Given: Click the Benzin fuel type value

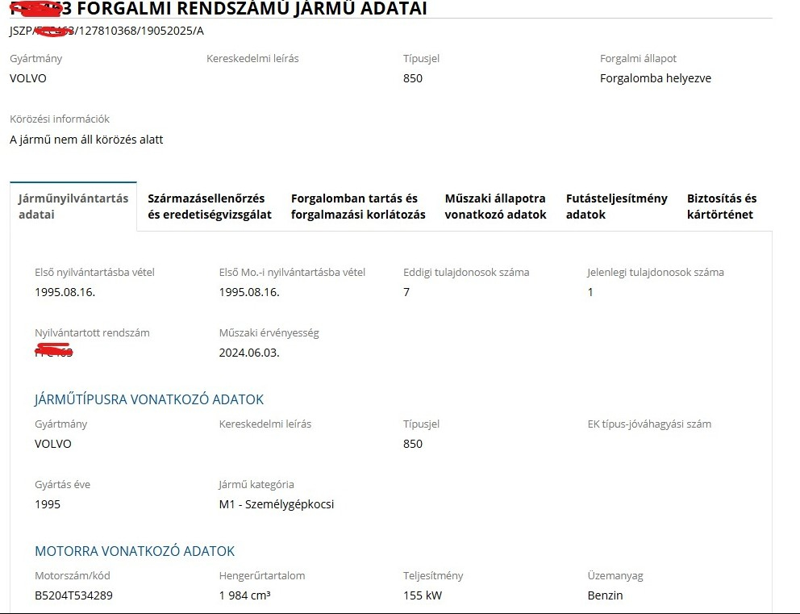Looking at the screenshot, I should point(605,595).
